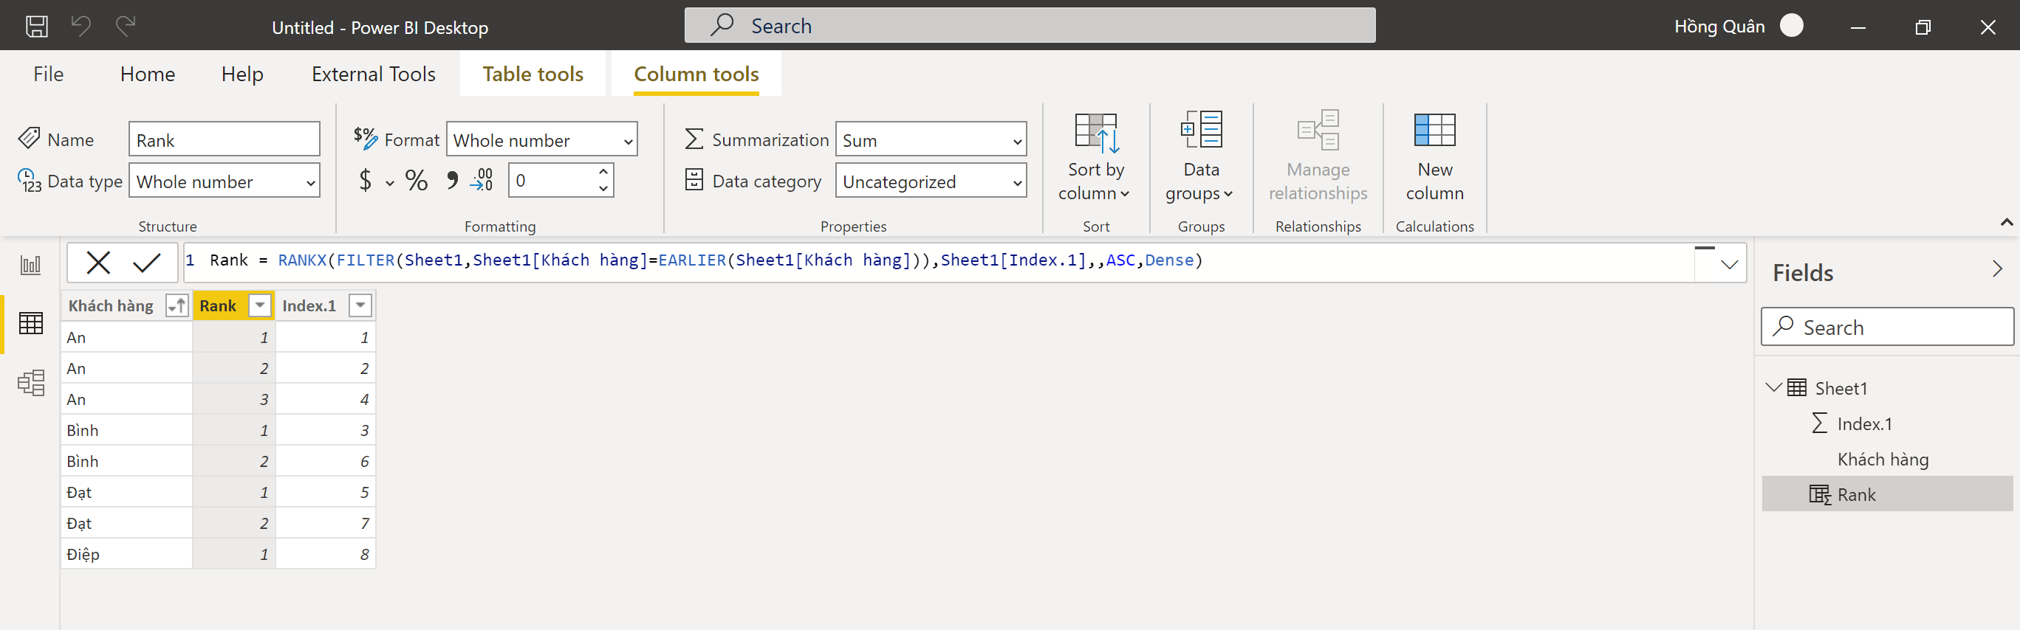Open the currency format dropdown arrow
This screenshot has width=2020, height=630.
pyautogui.click(x=390, y=184)
